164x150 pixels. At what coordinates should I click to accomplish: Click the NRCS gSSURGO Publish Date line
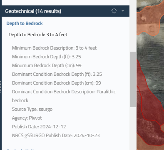tap(56, 135)
